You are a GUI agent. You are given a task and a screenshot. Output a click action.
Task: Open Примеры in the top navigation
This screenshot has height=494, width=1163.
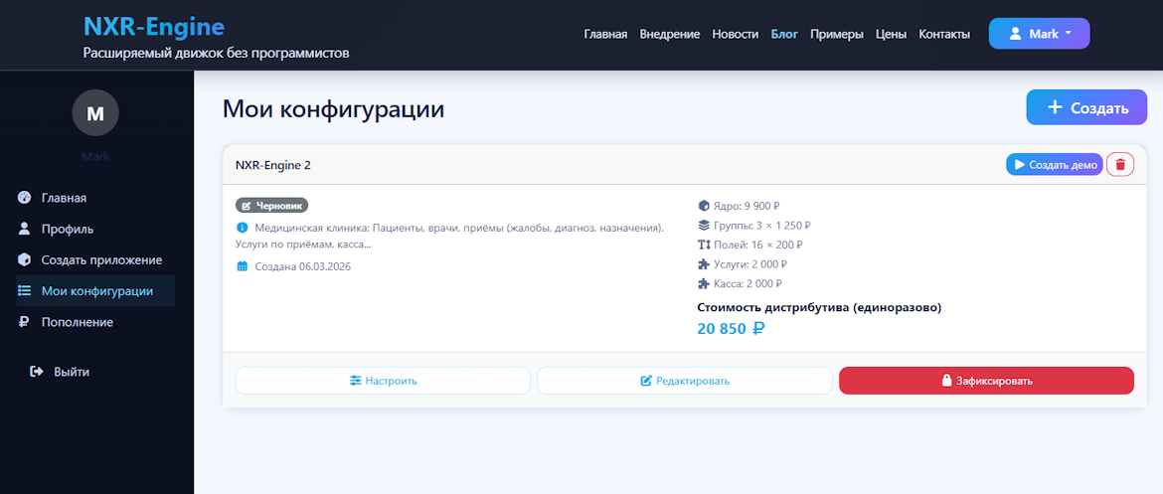837,34
